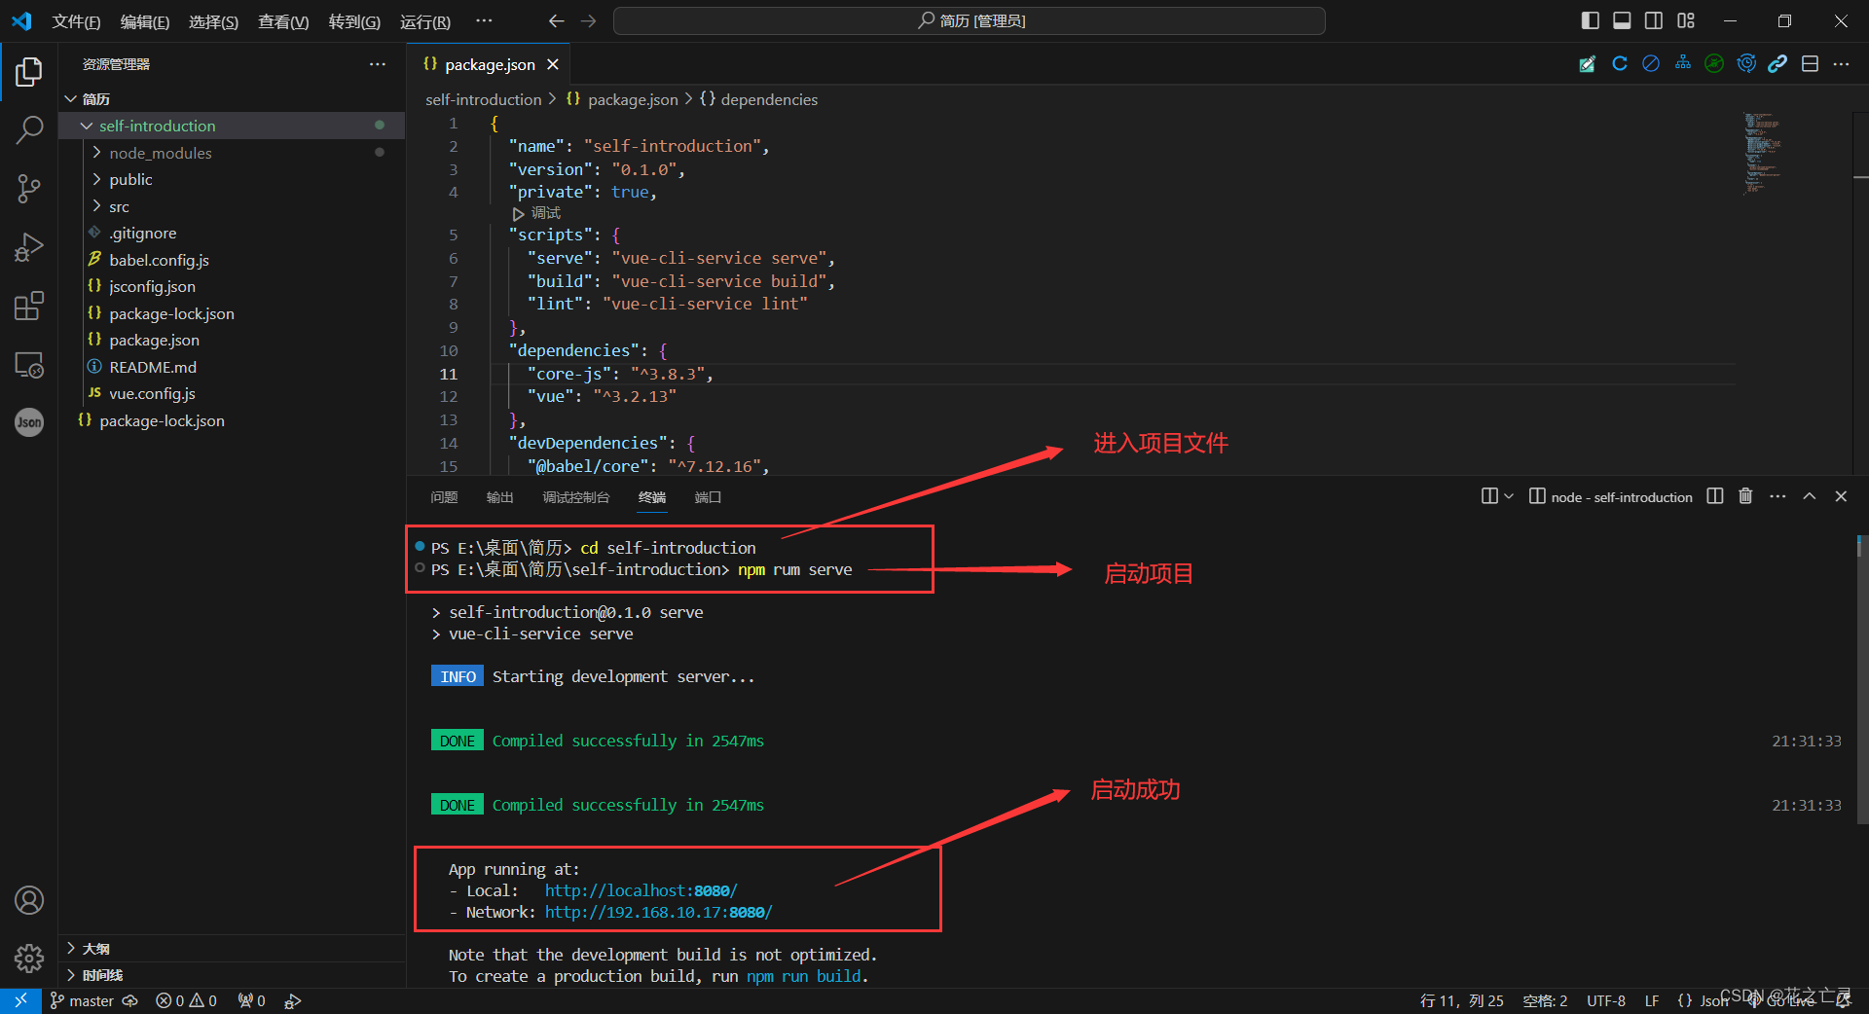Open the Source Control sidebar icon
The height and width of the screenshot is (1014, 1869).
click(x=28, y=188)
